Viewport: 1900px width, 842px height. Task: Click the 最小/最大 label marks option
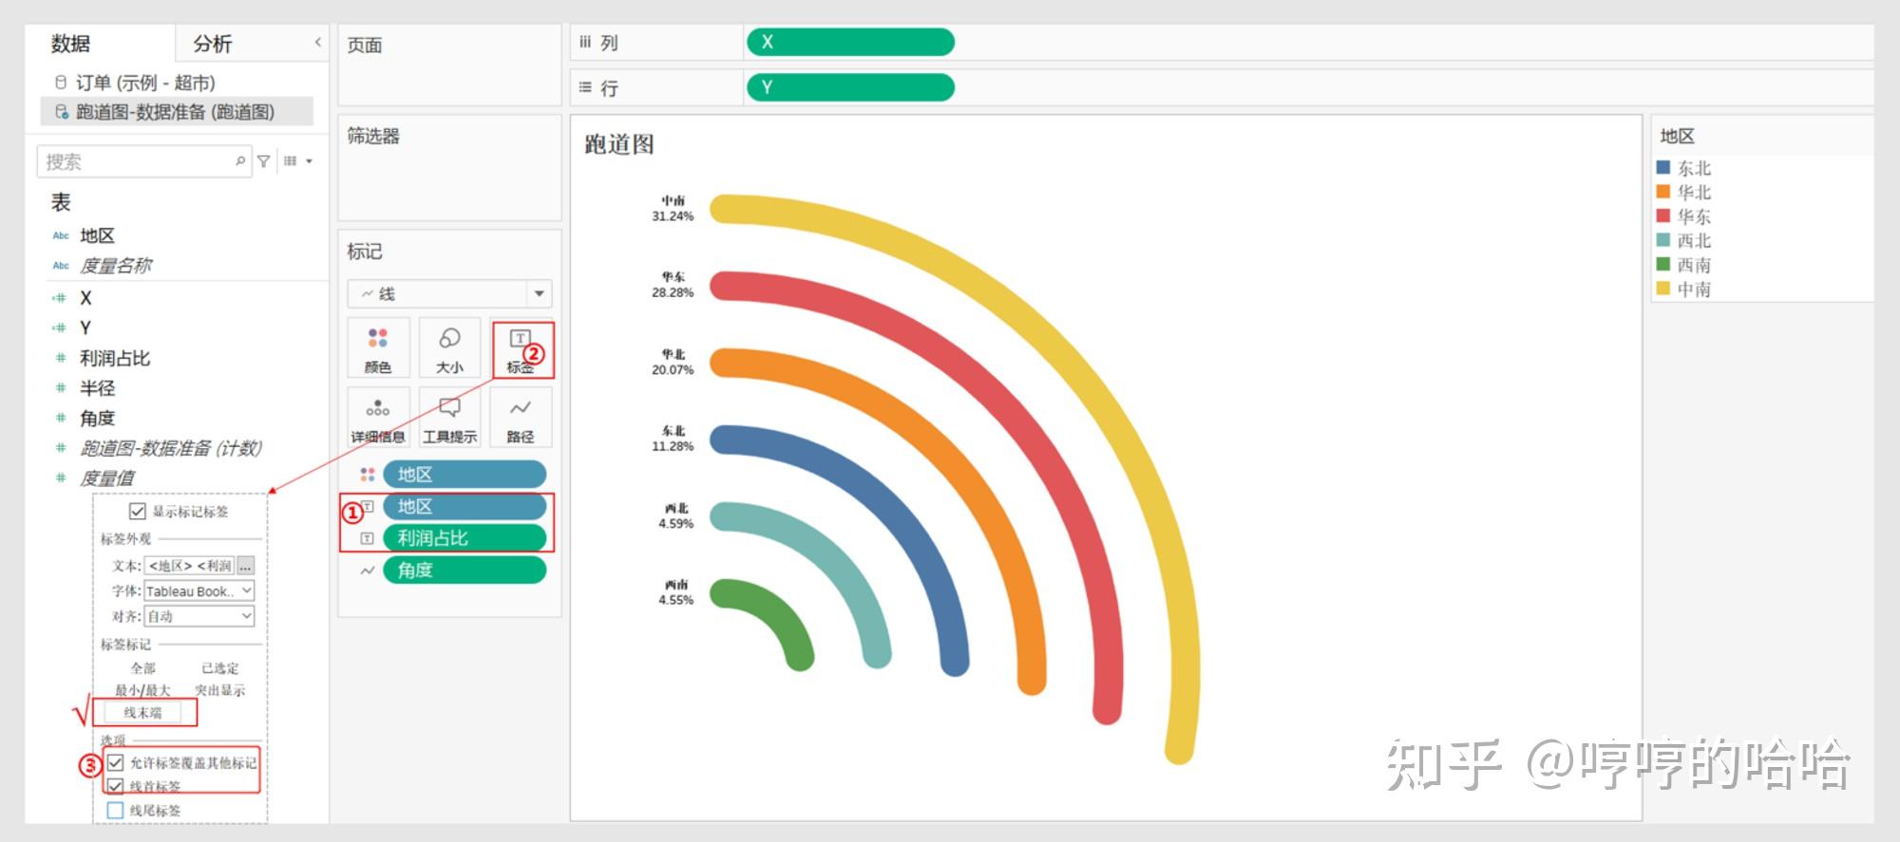point(143,690)
